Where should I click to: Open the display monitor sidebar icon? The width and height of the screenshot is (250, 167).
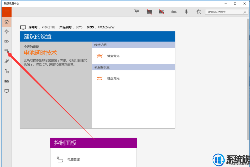point(7,91)
